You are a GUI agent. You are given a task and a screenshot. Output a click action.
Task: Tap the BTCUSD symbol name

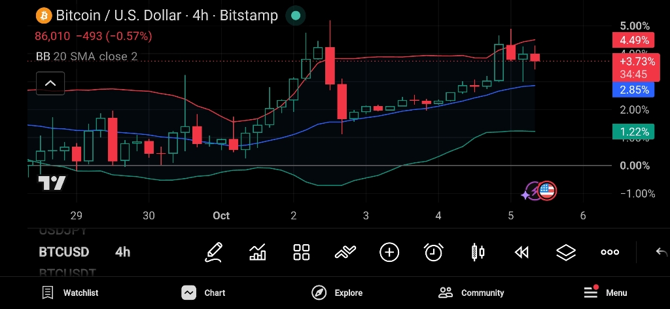tap(64, 252)
